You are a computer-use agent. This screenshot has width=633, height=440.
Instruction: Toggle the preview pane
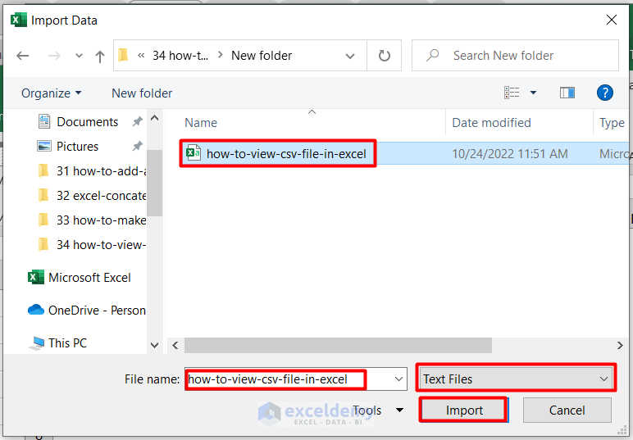tap(567, 93)
